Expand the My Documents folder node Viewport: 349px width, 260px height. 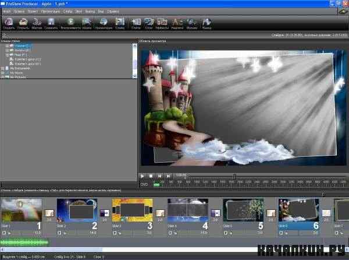(x=2, y=68)
